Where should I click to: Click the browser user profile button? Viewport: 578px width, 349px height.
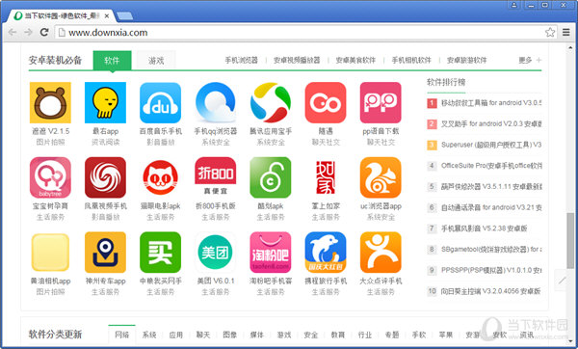(513, 5)
